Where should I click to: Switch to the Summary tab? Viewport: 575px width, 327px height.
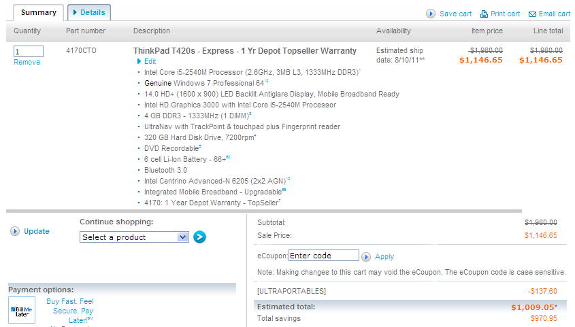(x=39, y=12)
